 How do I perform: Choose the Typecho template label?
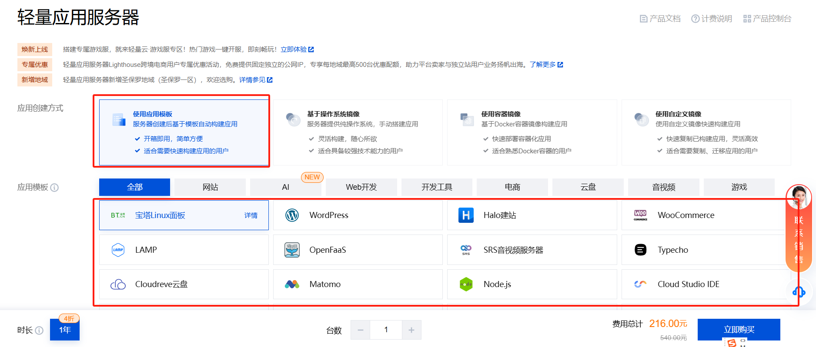pos(673,250)
